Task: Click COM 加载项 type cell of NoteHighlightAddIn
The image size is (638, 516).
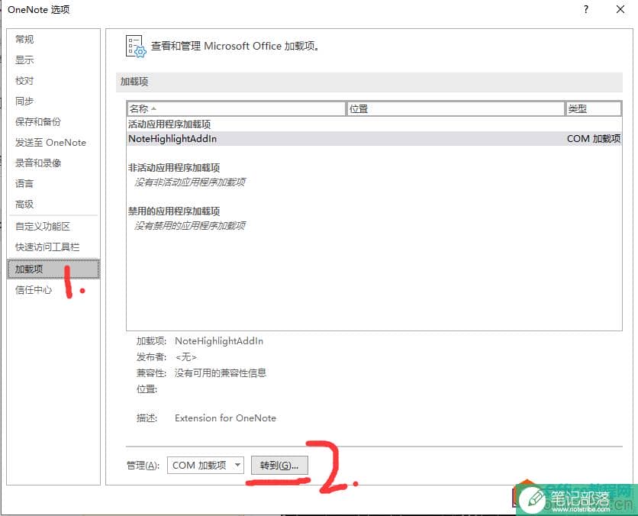Action: pyautogui.click(x=594, y=139)
